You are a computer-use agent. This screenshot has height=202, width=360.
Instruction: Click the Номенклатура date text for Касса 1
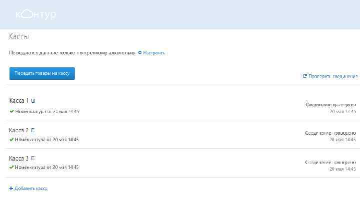tap(47, 111)
